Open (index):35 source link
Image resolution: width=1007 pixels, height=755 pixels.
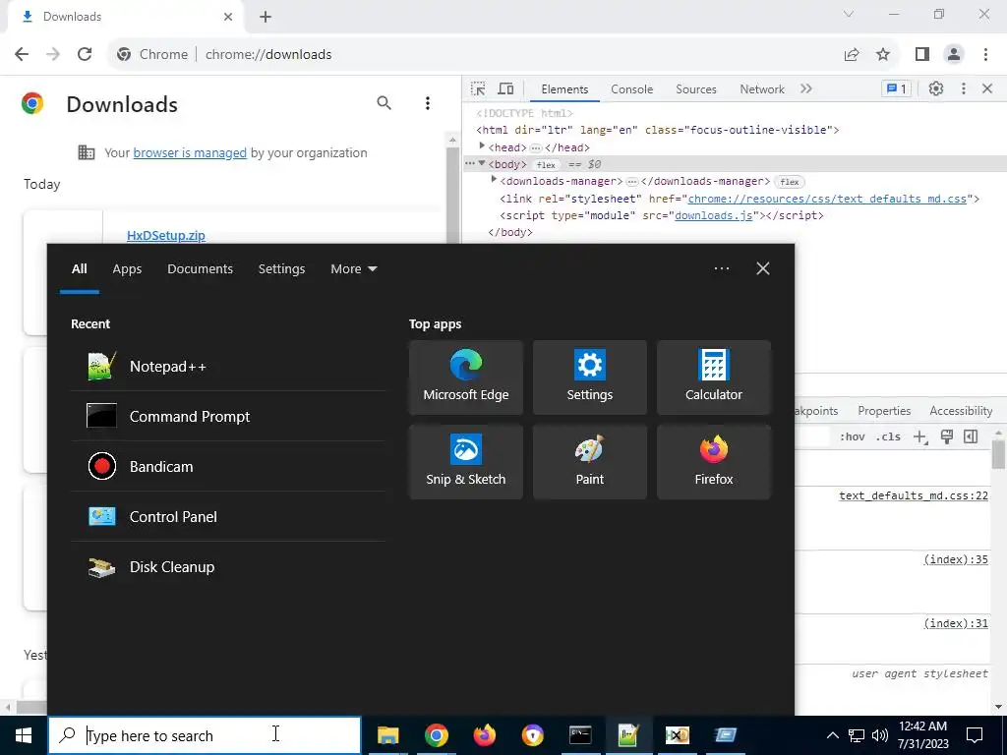956,559
